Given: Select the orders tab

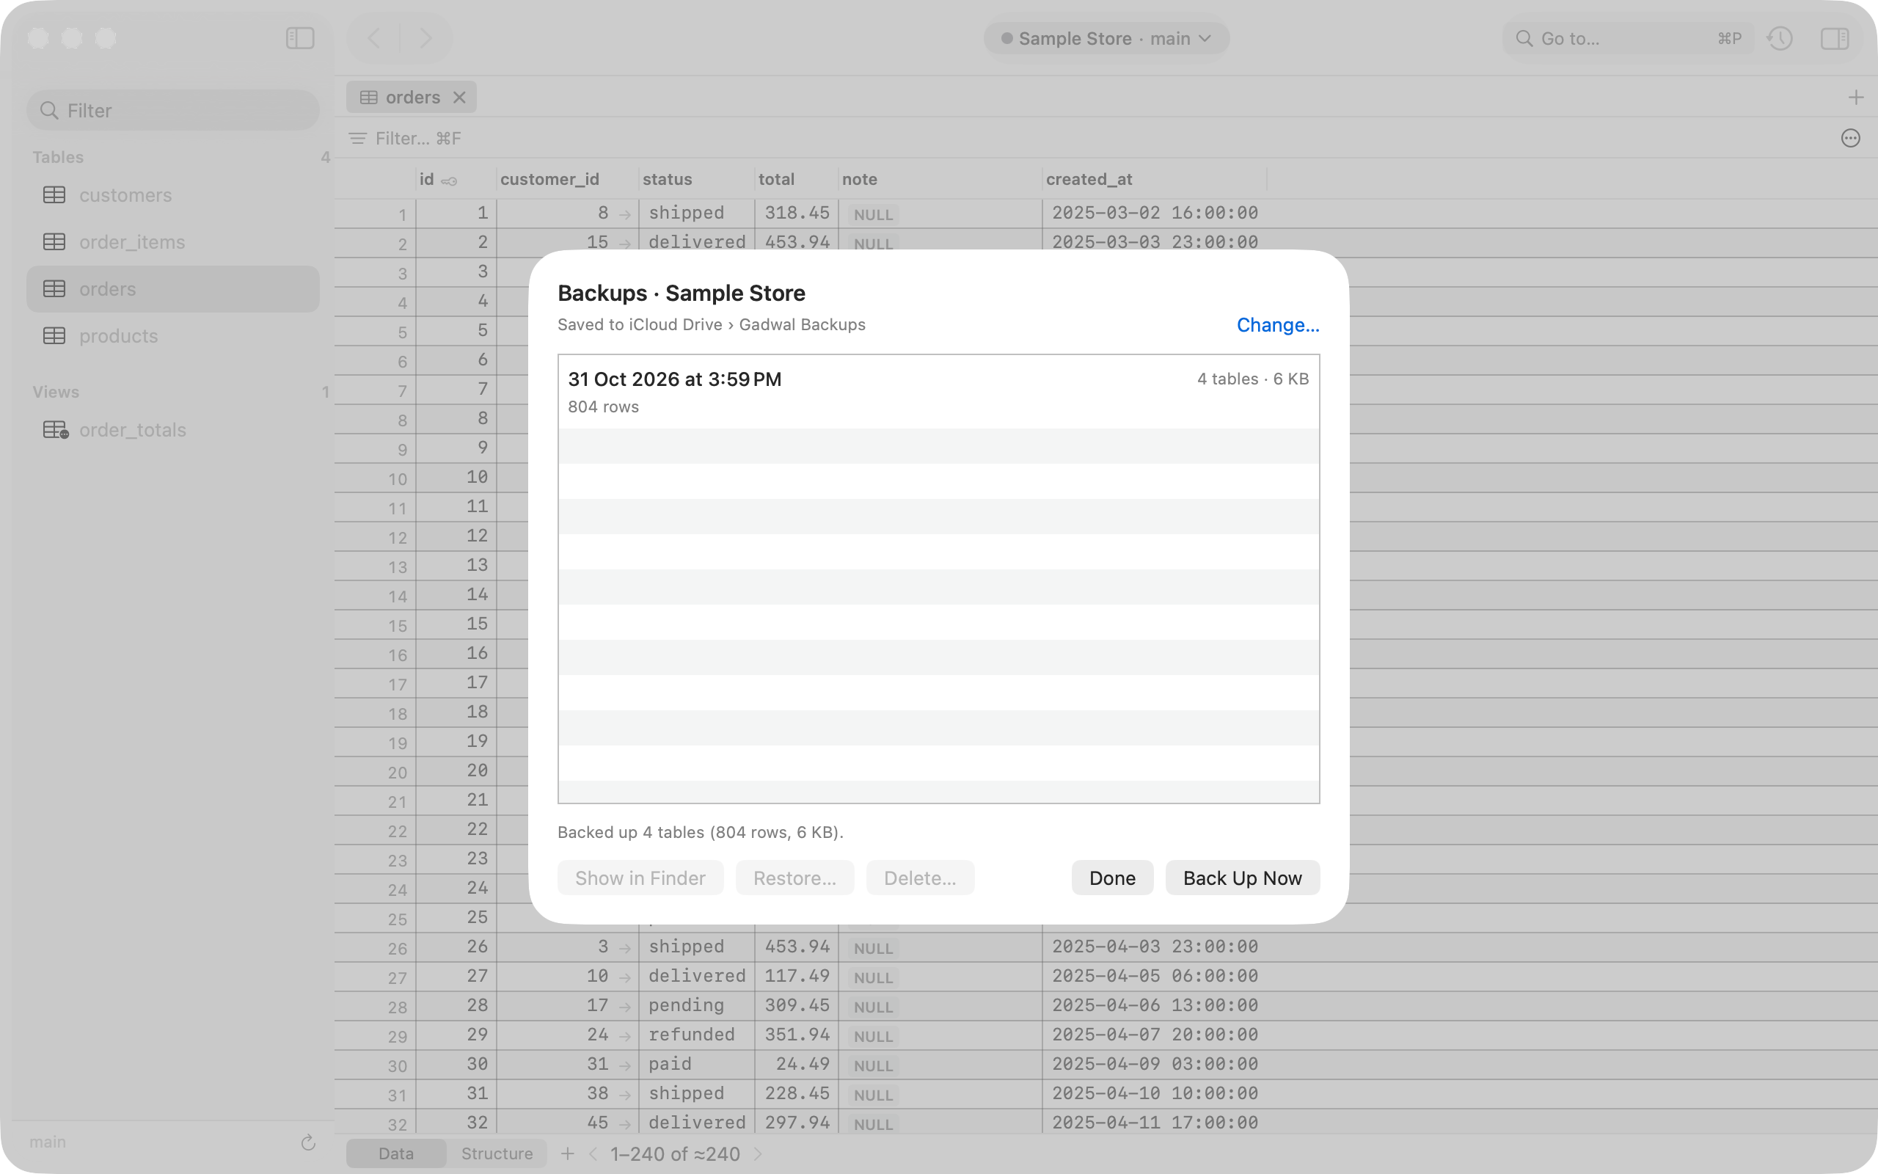Looking at the screenshot, I should (x=412, y=97).
